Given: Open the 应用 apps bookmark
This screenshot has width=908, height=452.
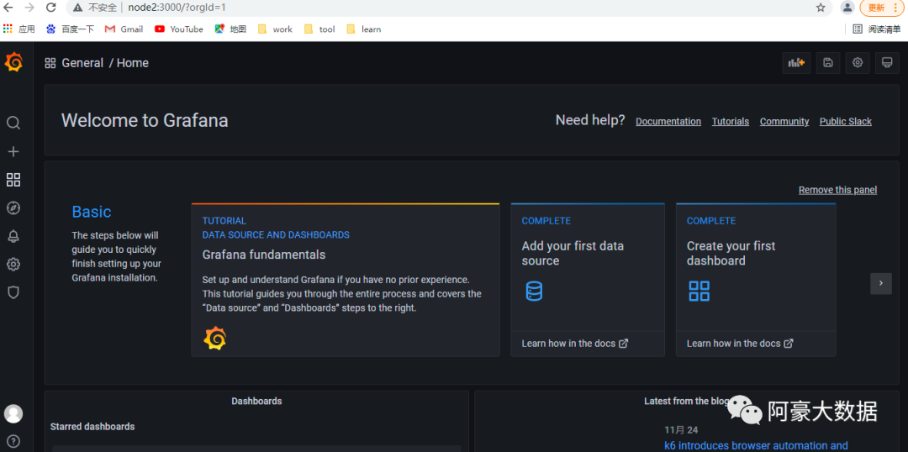Looking at the screenshot, I should click(x=19, y=29).
